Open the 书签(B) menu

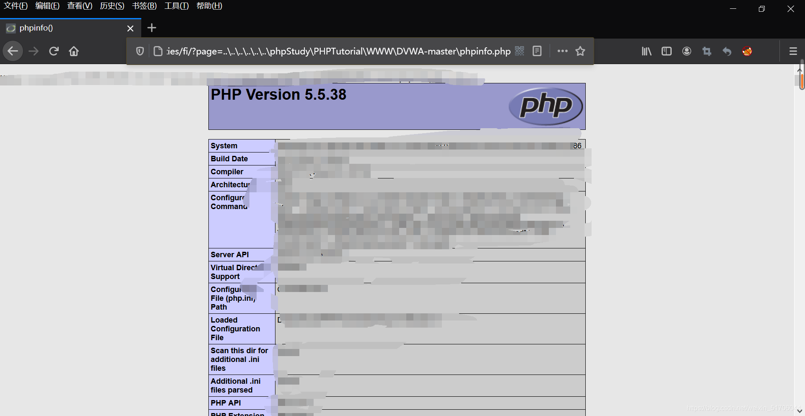click(x=144, y=6)
